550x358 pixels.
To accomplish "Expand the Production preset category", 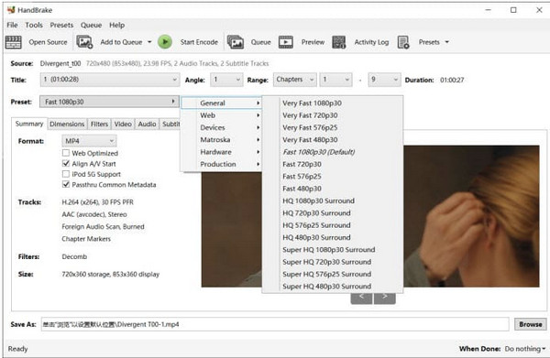I will (221, 164).
